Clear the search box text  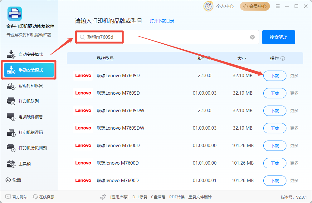(252, 37)
